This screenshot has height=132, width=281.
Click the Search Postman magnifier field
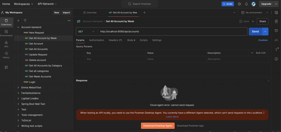point(139,4)
